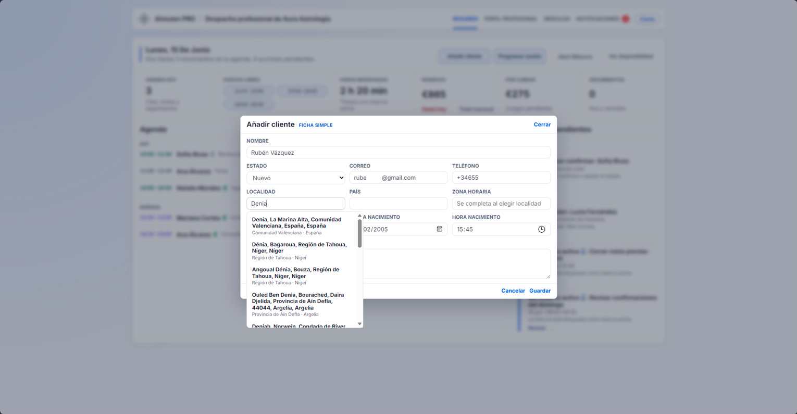Viewport: 797px width, 414px height.
Task: Select Denia, La Marina Alta, España suggestion
Action: tap(302, 226)
